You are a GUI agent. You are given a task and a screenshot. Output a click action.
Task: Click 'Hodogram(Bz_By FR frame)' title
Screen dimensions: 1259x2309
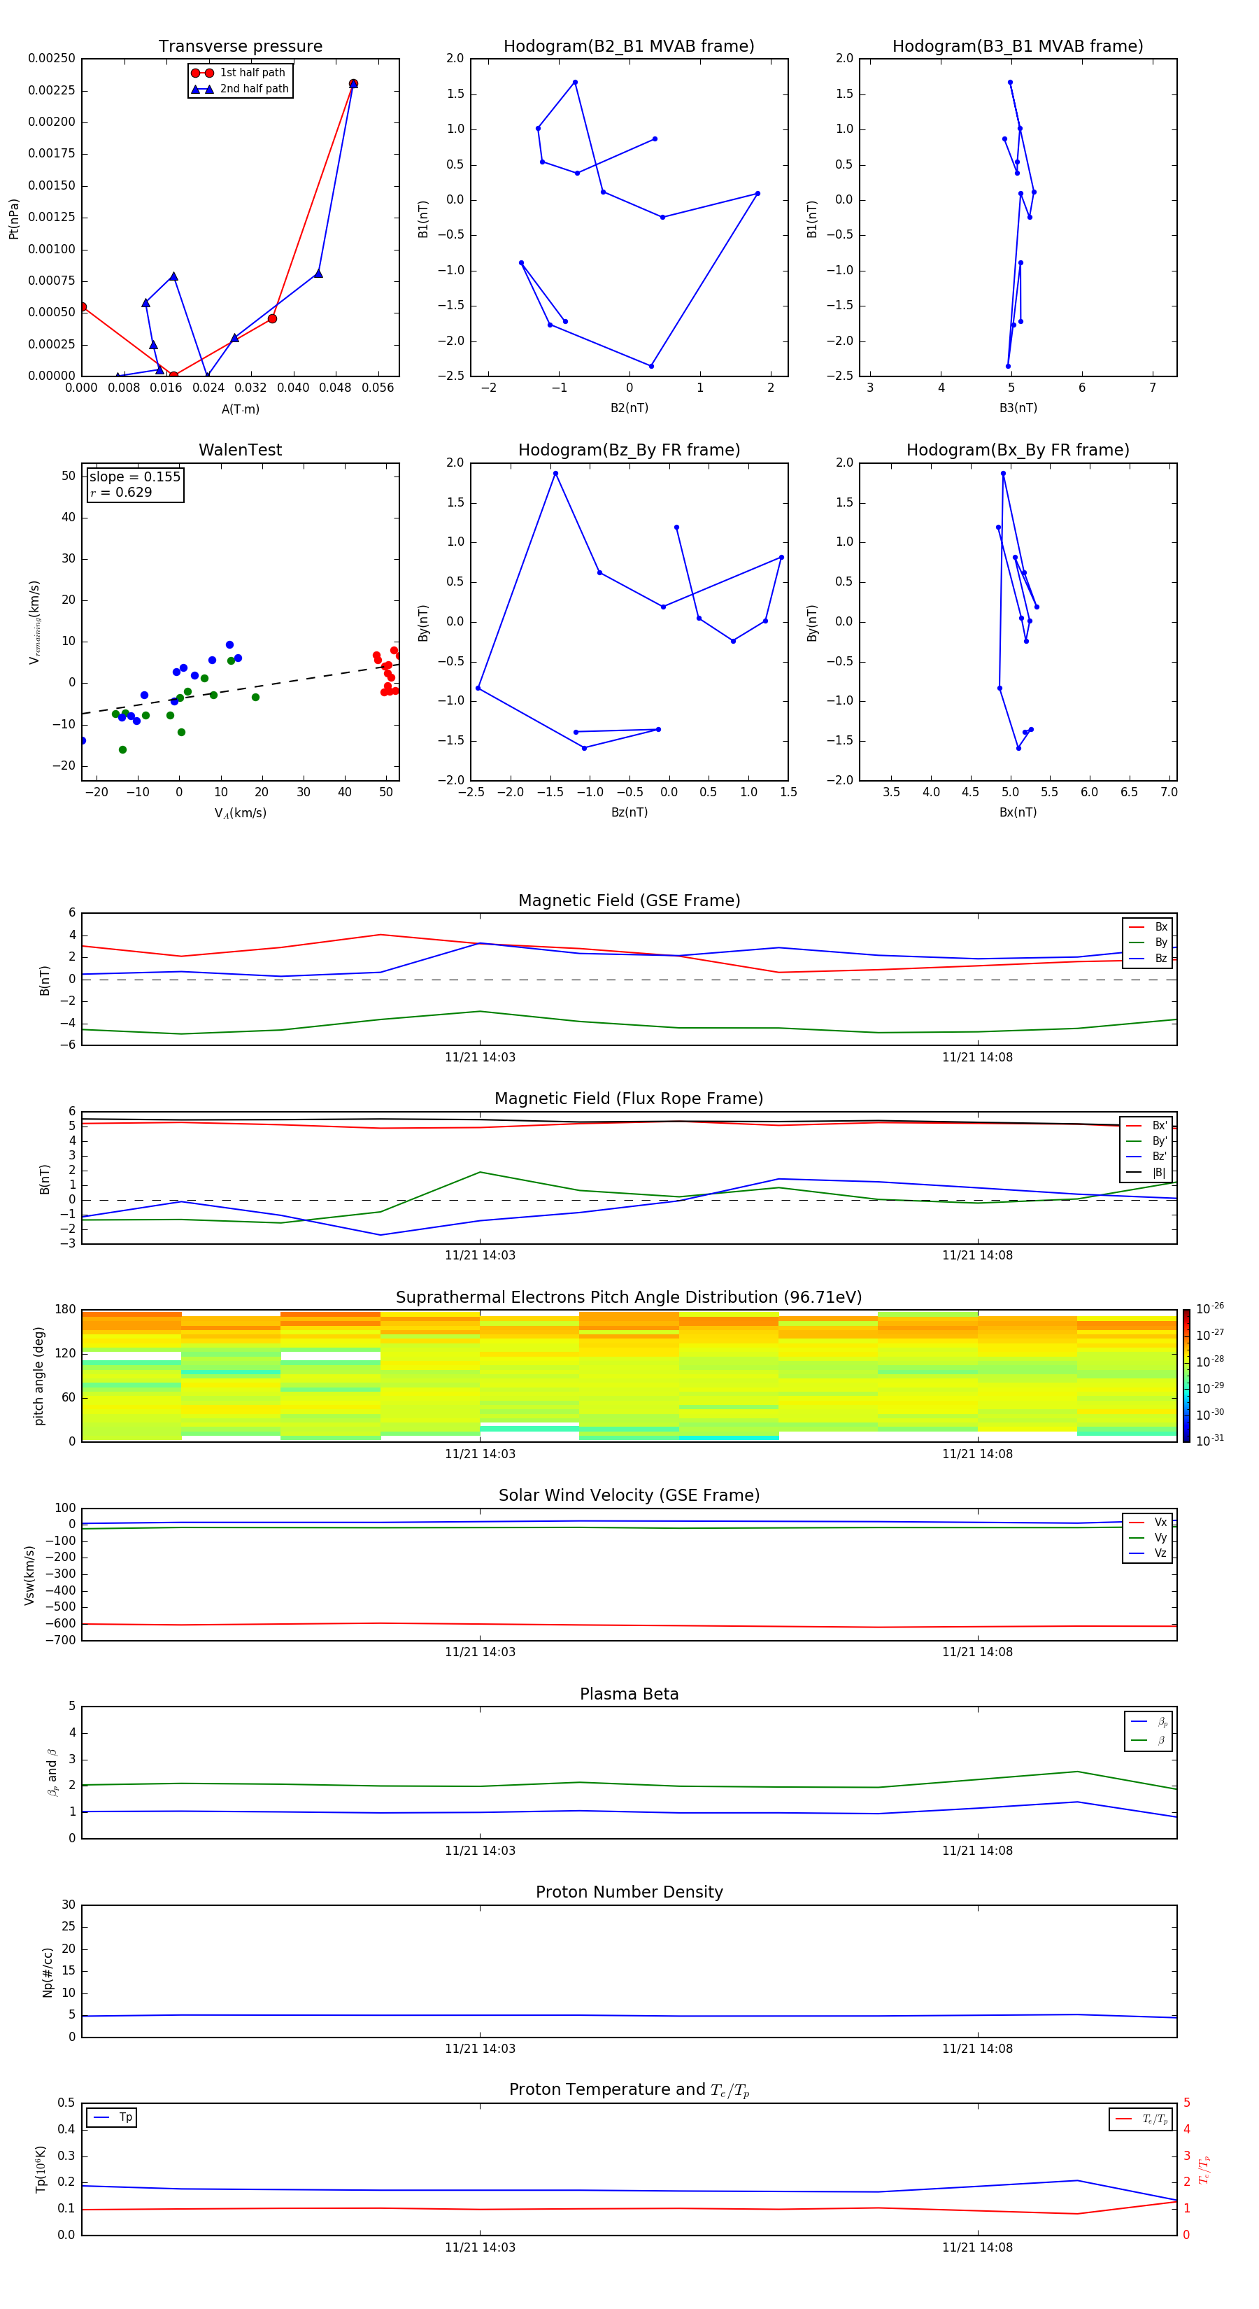coord(629,450)
